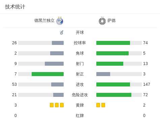
Task: Open the 德黑兰独立 team name link
Action: [x=44, y=20]
